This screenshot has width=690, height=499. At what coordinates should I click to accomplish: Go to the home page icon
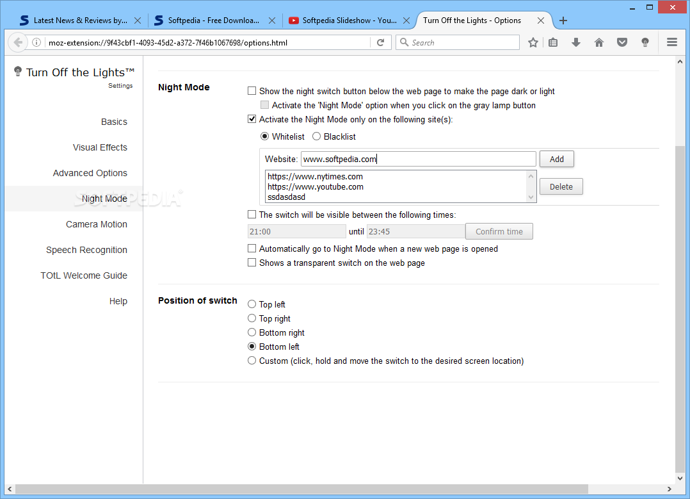pyautogui.click(x=599, y=42)
